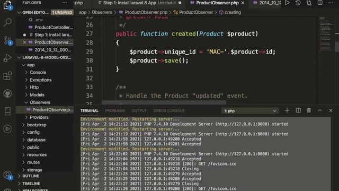The image size is (339, 191).
Task: Expand the database folder
Action: coord(23,140)
